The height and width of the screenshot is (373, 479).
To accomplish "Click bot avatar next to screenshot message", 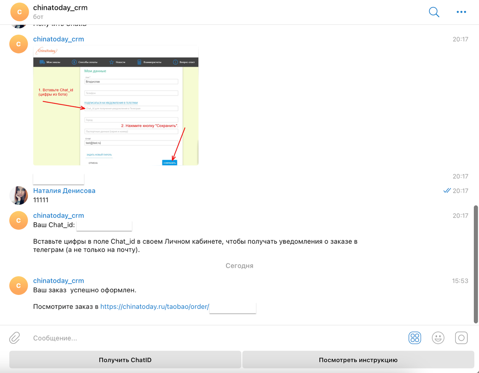I will click(18, 44).
